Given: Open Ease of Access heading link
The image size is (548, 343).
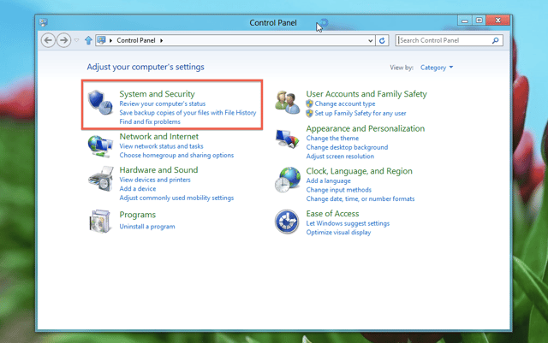Looking at the screenshot, I should [x=332, y=214].
